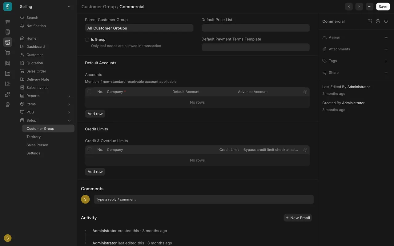This screenshot has width=394, height=246.
Task: Open the Manufacturing factory icon in left rail
Action: [8, 73]
